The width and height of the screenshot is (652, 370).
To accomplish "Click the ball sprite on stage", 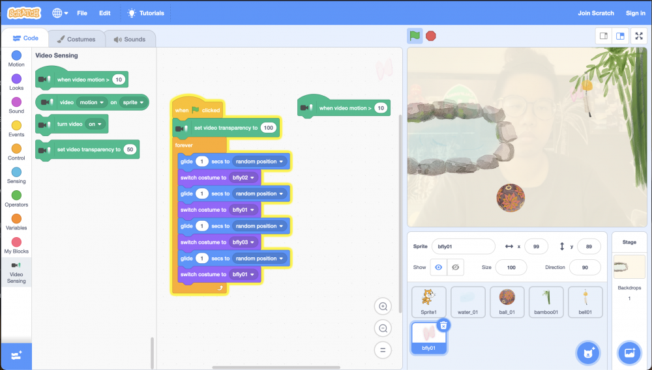I will click(511, 197).
